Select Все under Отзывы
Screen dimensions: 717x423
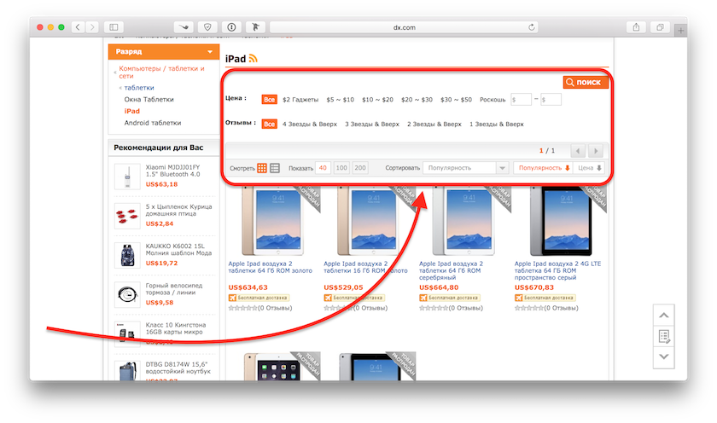point(270,125)
